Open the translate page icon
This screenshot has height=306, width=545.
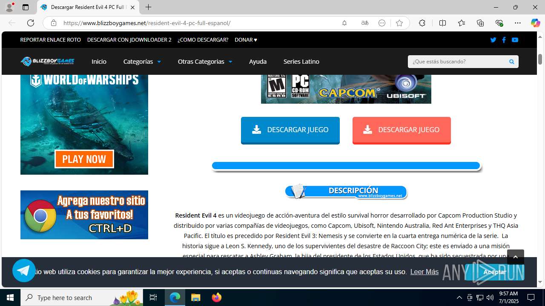(364, 23)
